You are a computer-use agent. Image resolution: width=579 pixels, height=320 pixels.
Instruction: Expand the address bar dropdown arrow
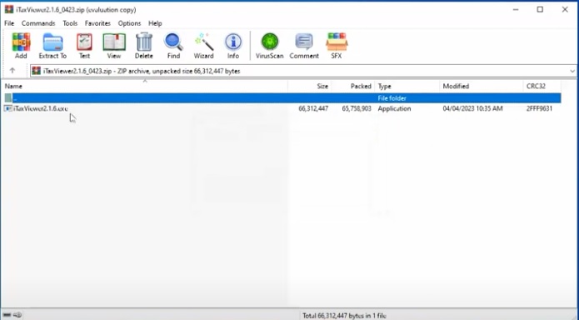pos(572,71)
